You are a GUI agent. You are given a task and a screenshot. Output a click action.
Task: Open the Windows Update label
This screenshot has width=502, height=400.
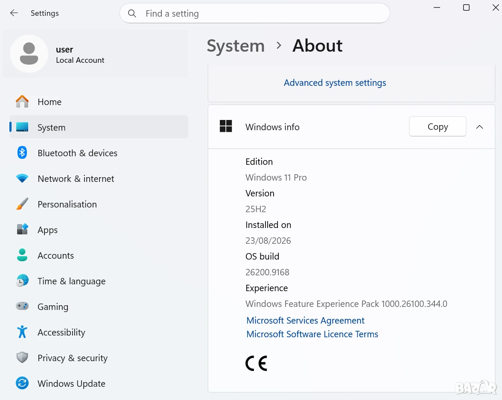pos(71,384)
